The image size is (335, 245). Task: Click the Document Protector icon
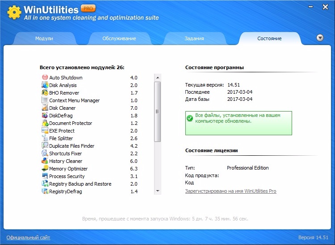pyautogui.click(x=45, y=123)
